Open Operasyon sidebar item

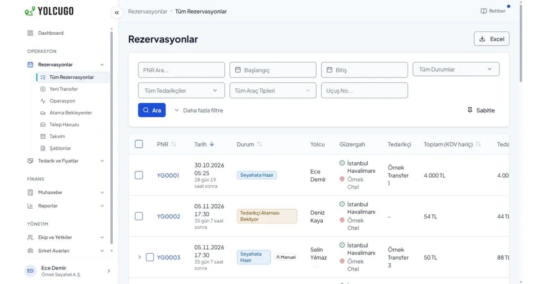click(x=62, y=101)
